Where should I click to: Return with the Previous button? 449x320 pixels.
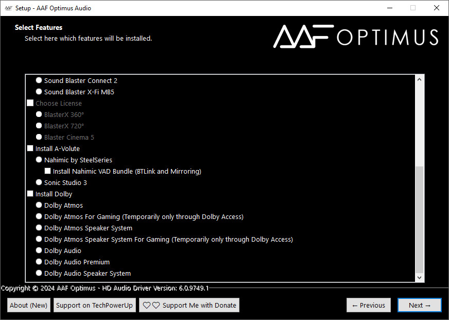tap(369, 306)
